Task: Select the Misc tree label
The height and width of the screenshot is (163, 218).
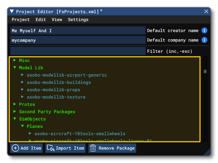Action: point(24,60)
